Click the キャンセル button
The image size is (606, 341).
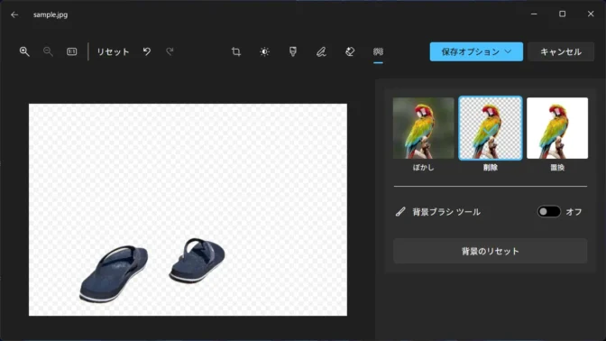click(x=561, y=51)
